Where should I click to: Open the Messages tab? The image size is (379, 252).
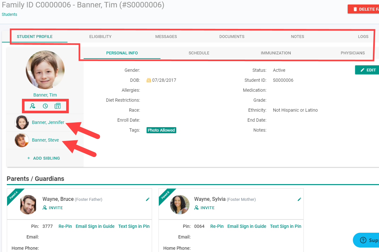(166, 37)
